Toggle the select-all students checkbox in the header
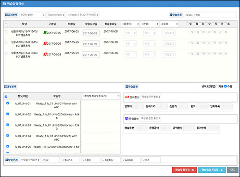The height and width of the screenshot is (177, 240). [x=6, y=25]
